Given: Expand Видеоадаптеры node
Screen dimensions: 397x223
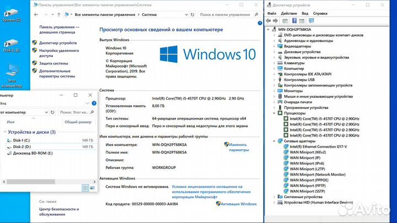Looking at the screenshot, I should click(274, 46).
